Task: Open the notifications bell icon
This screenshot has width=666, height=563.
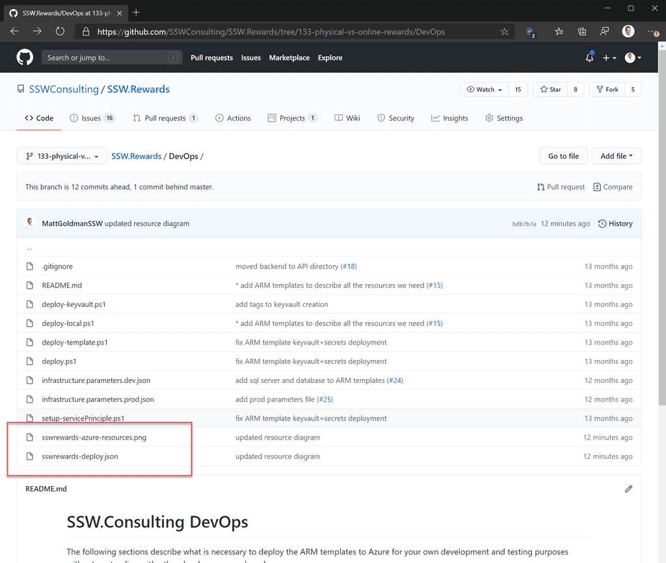Action: pos(589,57)
